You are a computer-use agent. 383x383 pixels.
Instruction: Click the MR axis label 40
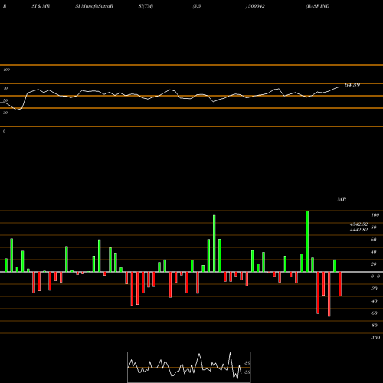[374, 252]
